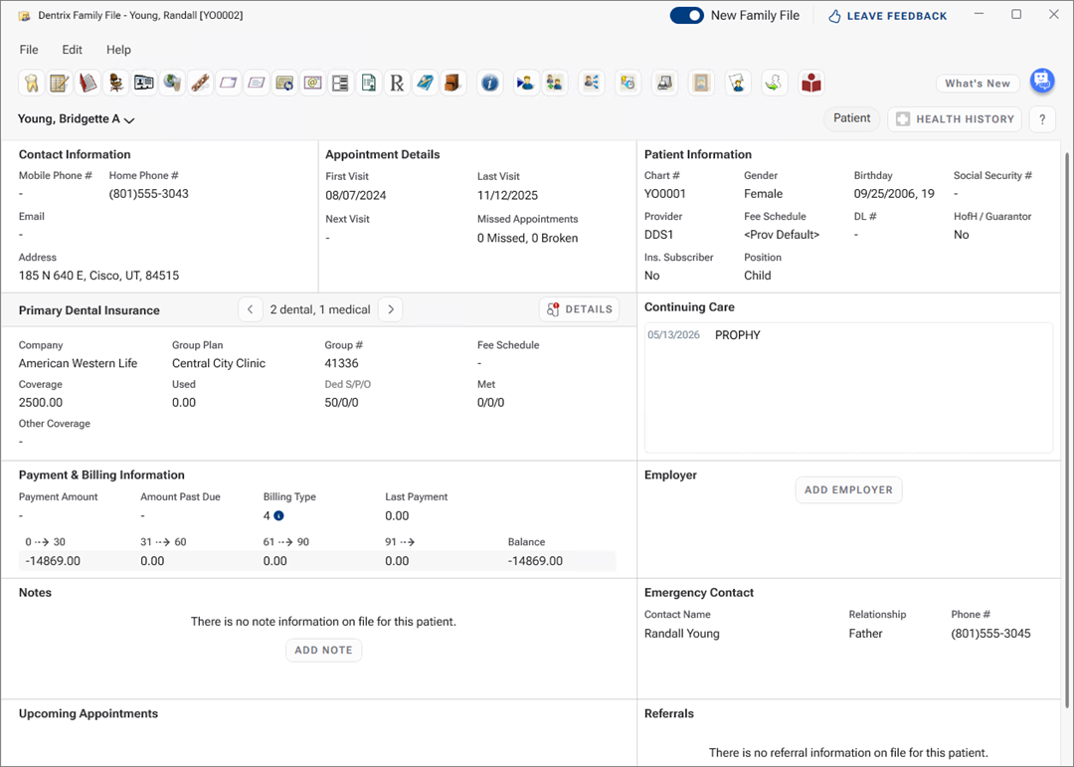1074x767 pixels.
Task: Open the Health History button
Action: [955, 119]
